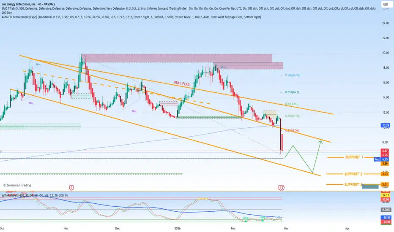Screen dimensions: 394x232
Task: Open the USD currency selector
Action: tap(386, 5)
